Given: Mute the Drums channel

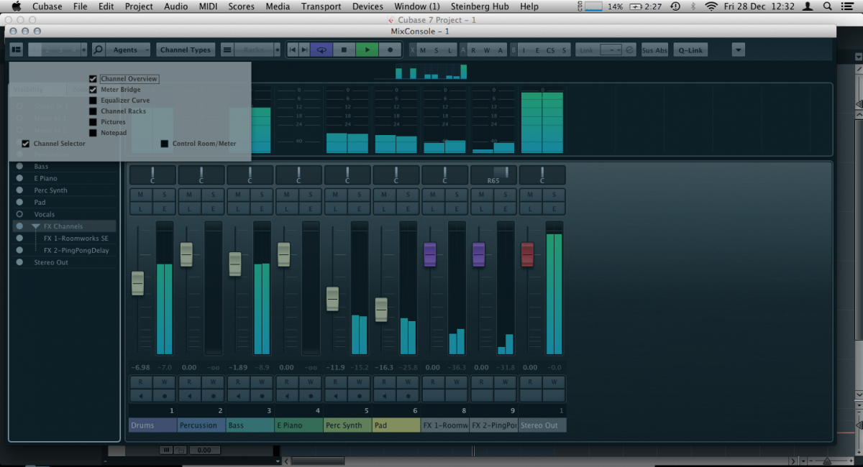Looking at the screenshot, I should click(x=140, y=195).
